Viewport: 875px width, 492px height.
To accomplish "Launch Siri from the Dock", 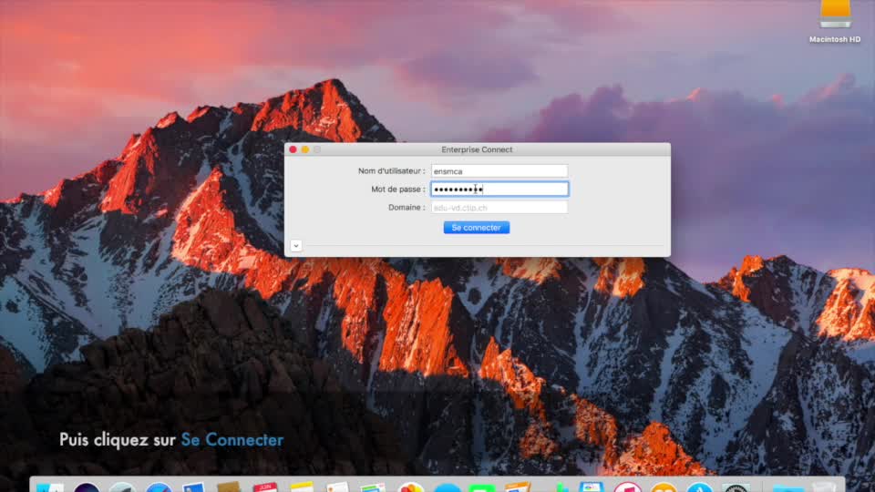I will tap(87, 487).
